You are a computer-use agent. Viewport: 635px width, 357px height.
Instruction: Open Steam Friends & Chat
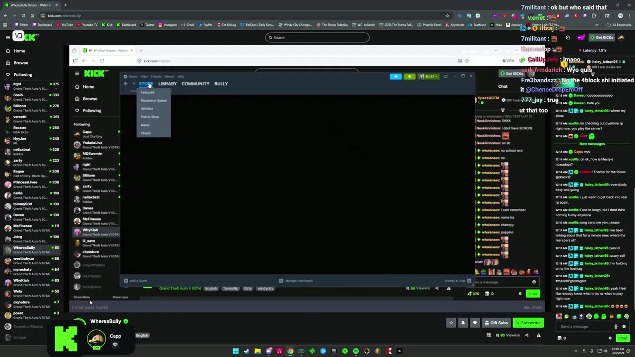pos(457,281)
